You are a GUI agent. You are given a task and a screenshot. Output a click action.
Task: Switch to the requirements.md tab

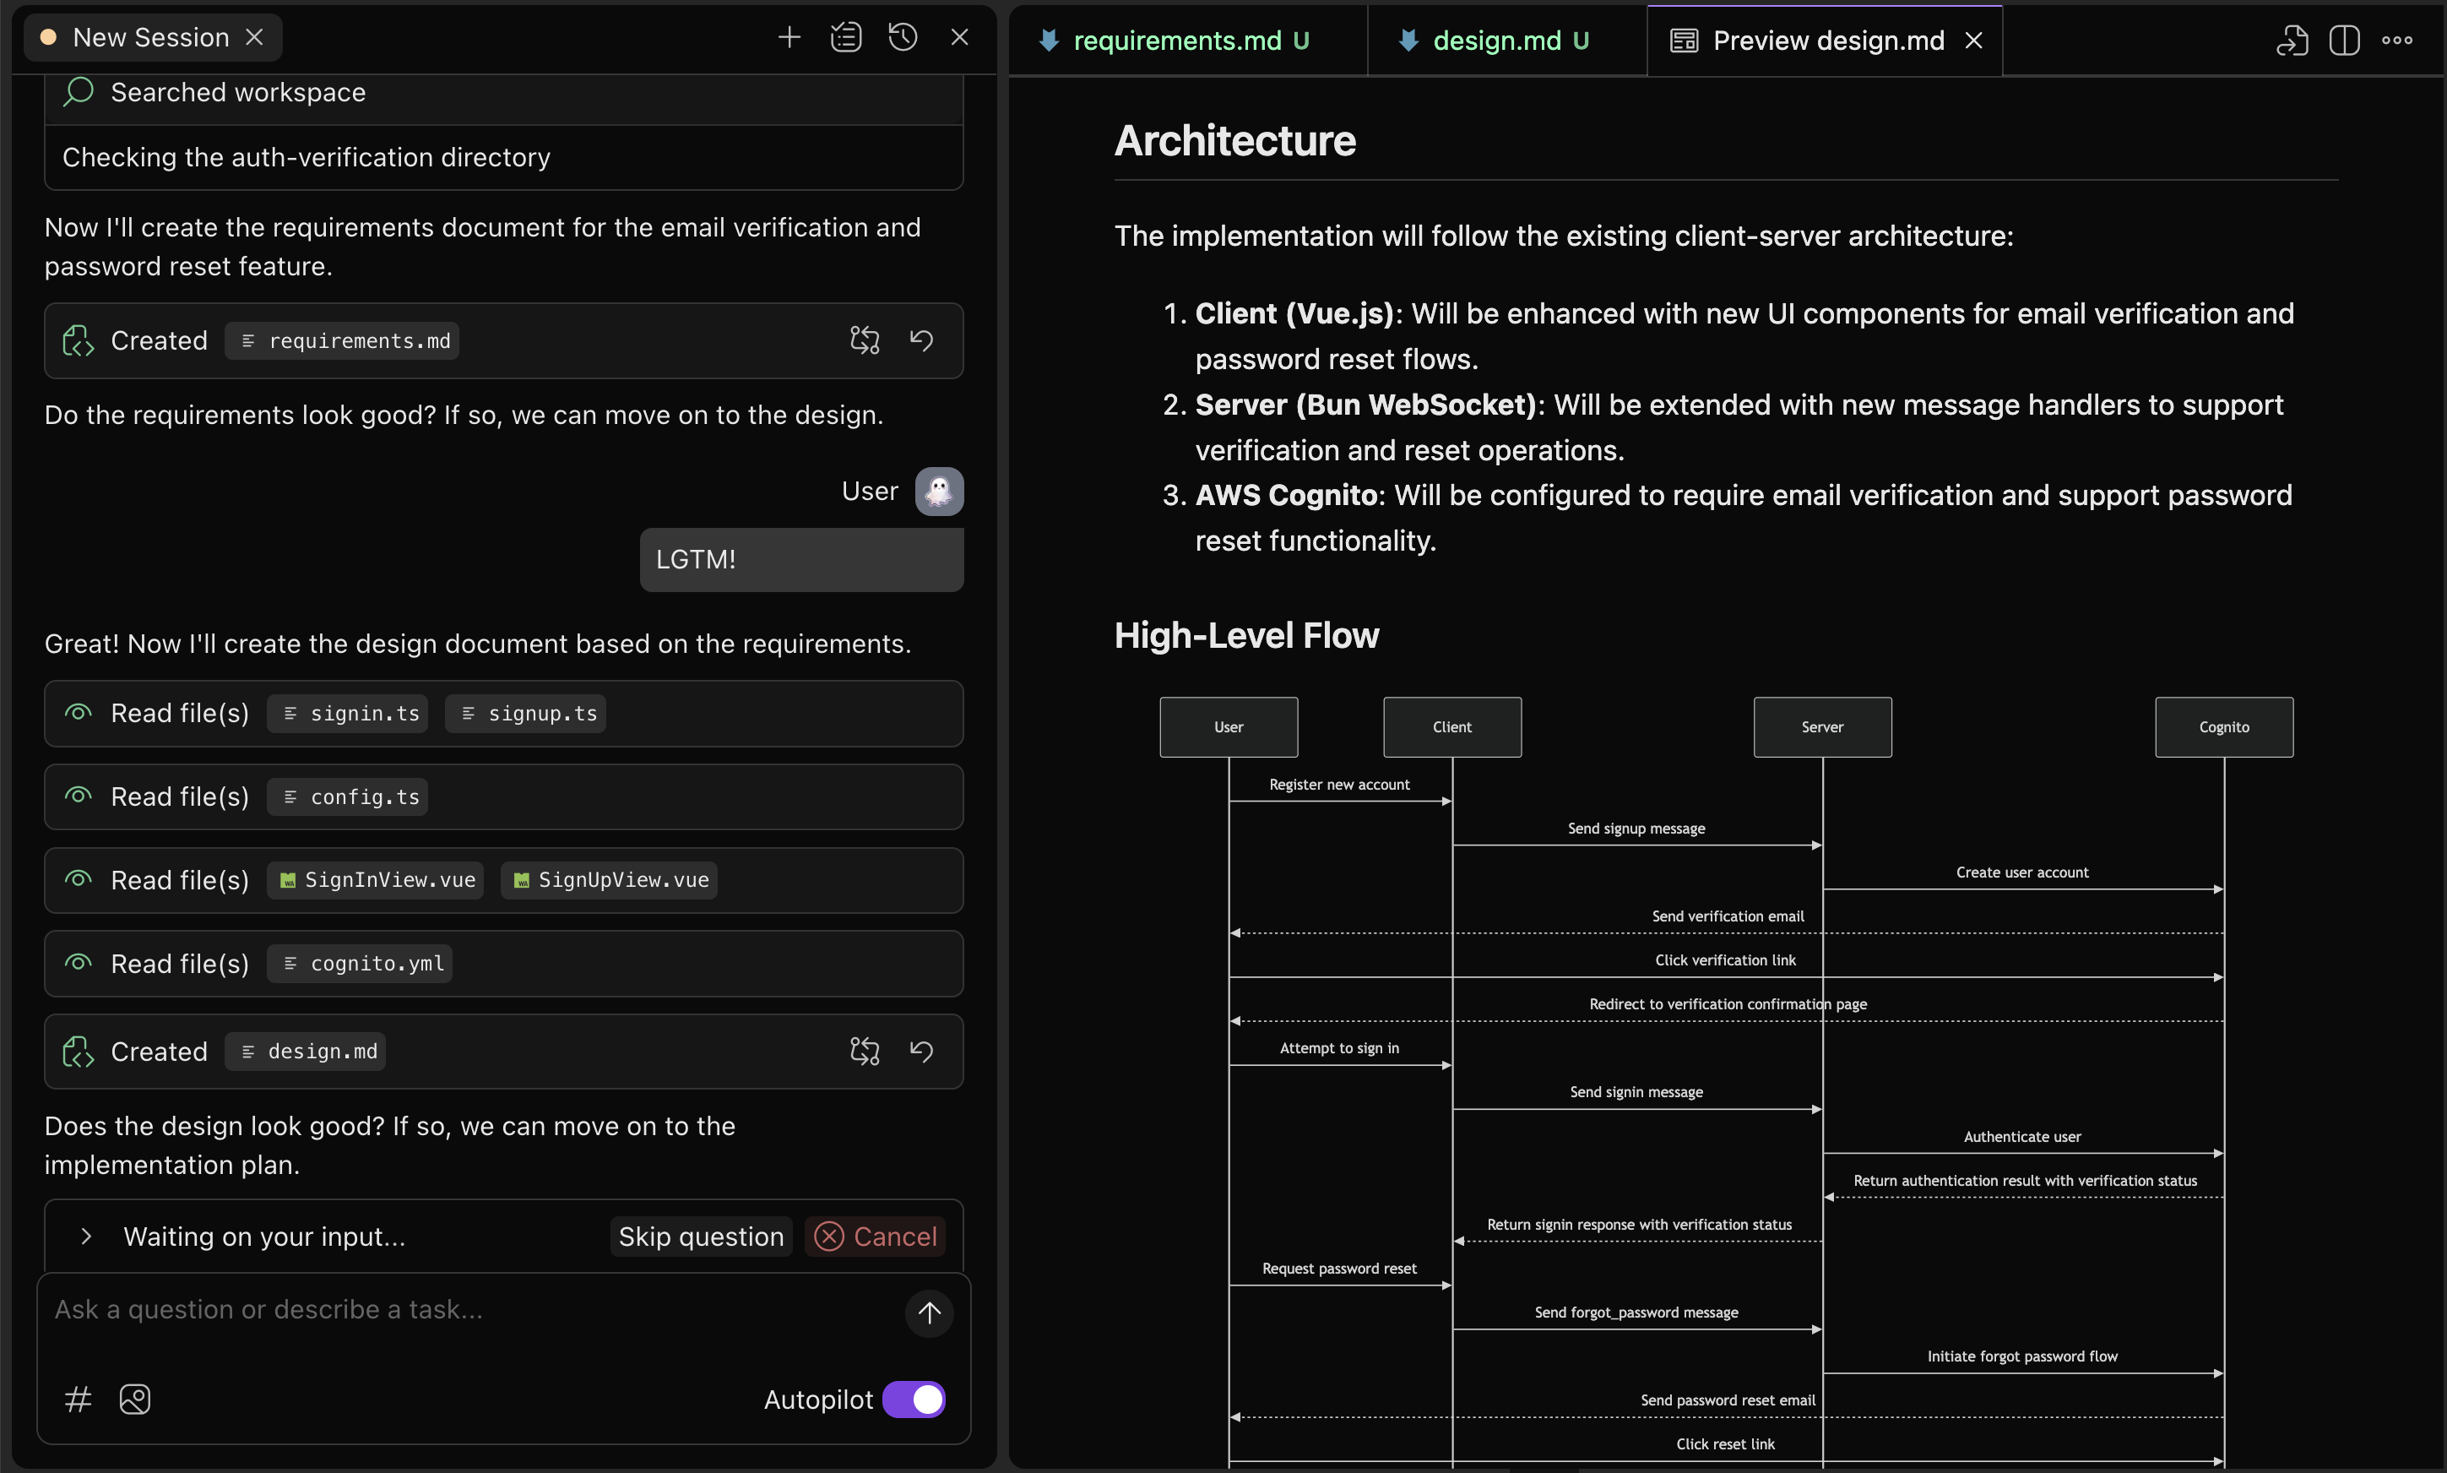click(x=1177, y=41)
